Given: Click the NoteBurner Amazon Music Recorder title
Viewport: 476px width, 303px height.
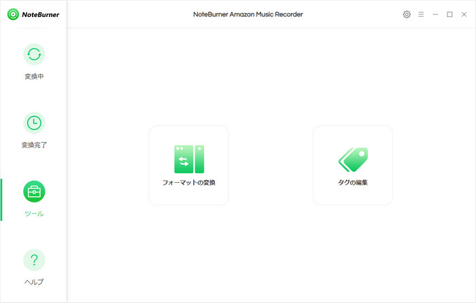Looking at the screenshot, I should click(248, 14).
